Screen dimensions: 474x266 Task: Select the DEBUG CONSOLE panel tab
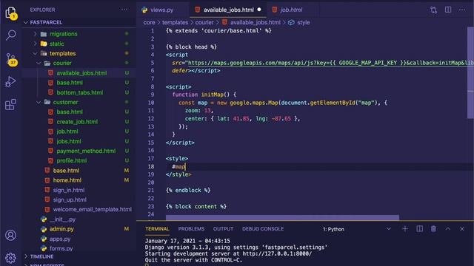[263, 229]
